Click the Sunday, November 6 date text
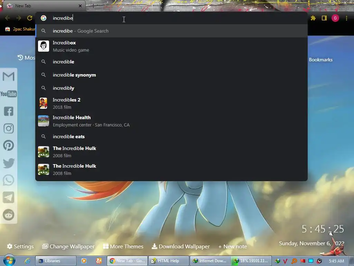 311,243
